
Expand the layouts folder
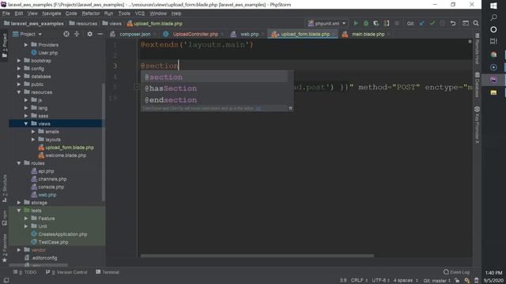pyautogui.click(x=33, y=140)
